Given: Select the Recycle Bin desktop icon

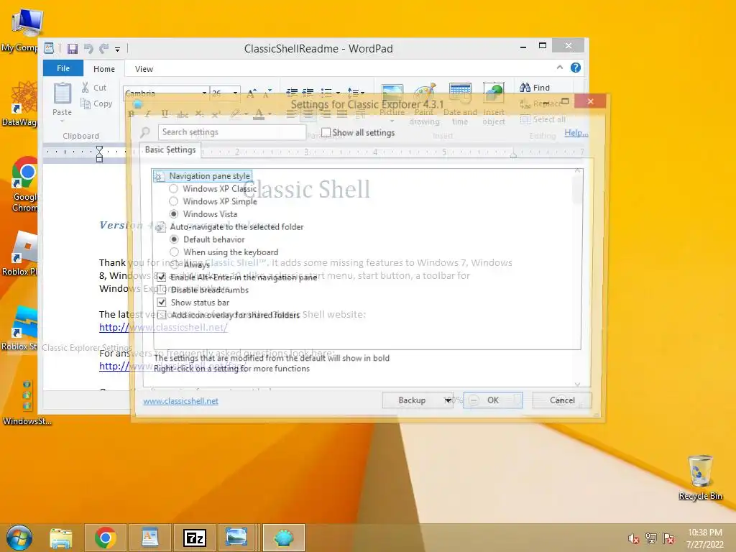Looking at the screenshot, I should pyautogui.click(x=700, y=478).
